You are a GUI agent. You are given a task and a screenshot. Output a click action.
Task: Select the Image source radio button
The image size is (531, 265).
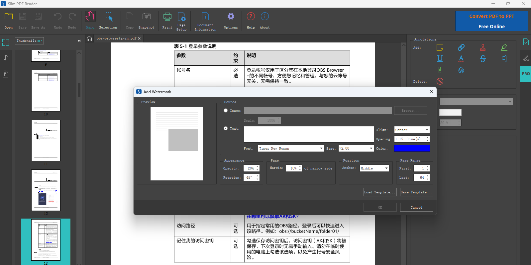point(226,110)
